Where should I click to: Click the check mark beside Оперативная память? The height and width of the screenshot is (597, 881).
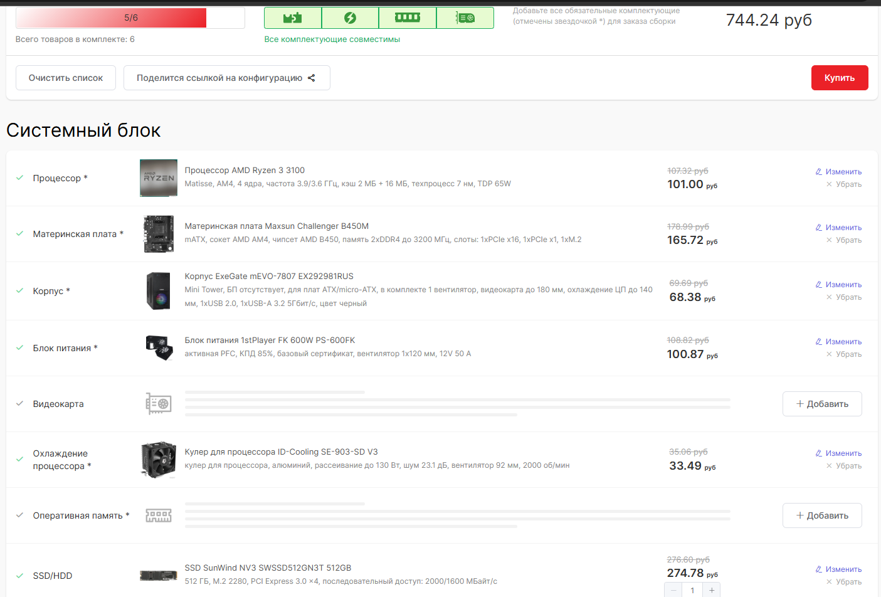[x=20, y=515]
